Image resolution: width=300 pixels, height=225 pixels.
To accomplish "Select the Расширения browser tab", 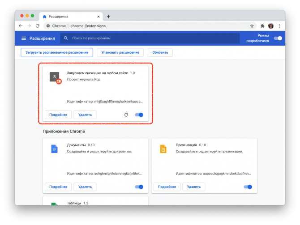I will (x=71, y=17).
